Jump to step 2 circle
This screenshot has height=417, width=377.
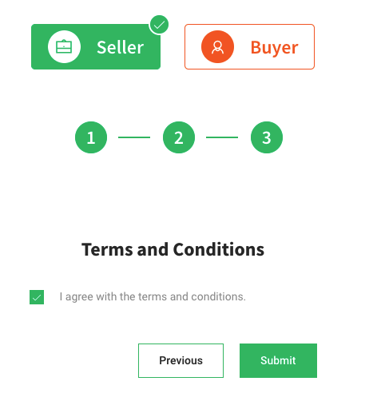point(179,137)
